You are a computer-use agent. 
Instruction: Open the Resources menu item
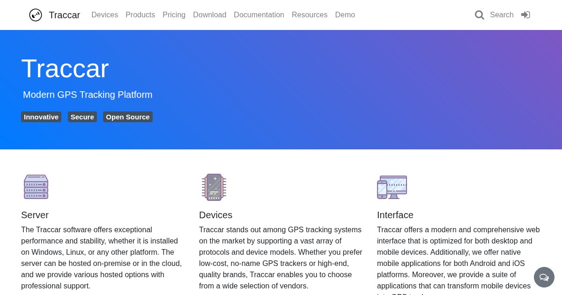pos(310,15)
